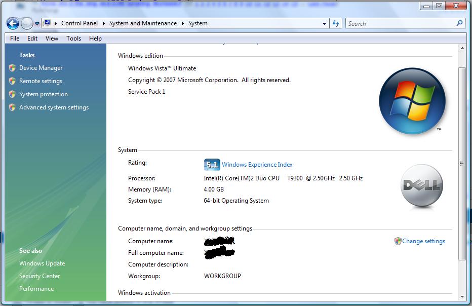Minimize the System window
This screenshot has height=306, width=472.
[x=426, y=6]
